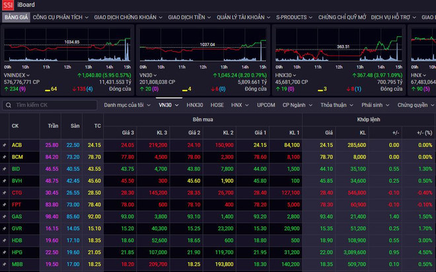Open VNINDEX index selector dropdown

tap(17, 75)
